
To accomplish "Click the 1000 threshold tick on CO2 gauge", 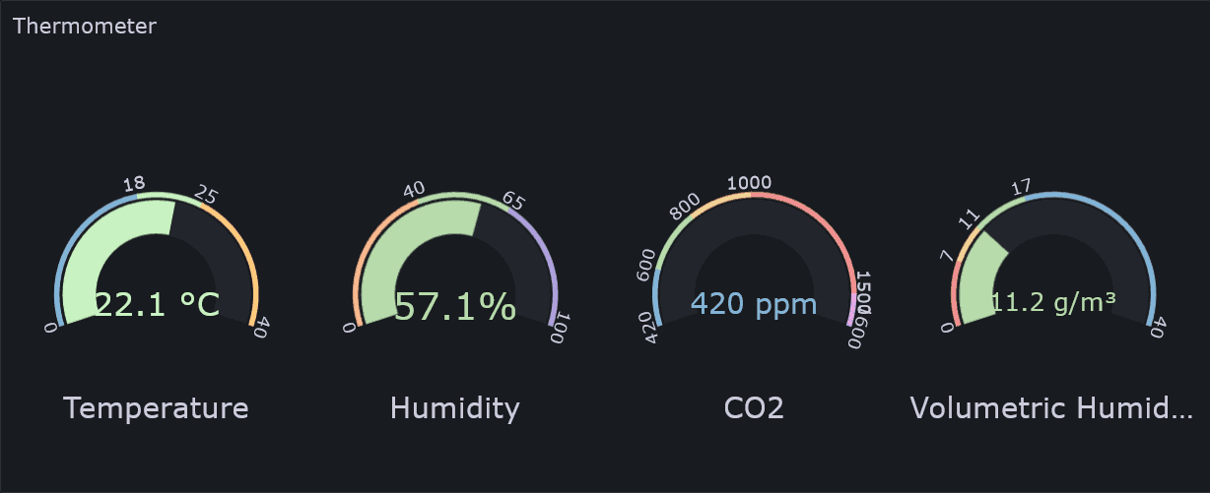I will (x=749, y=183).
